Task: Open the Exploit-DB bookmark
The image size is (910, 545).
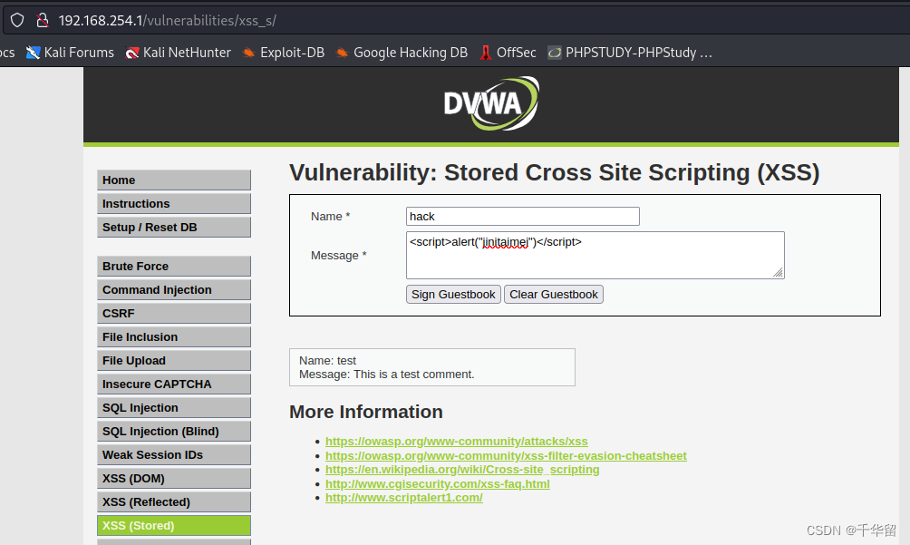Action: coord(283,53)
